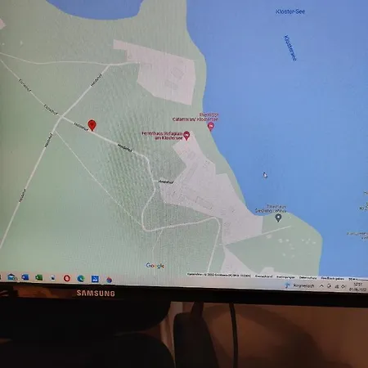The image size is (368, 368).
Task: Click the map copyright text in footer
Action: coord(218,275)
